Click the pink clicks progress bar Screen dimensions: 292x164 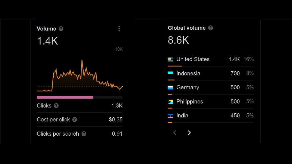[65, 97]
